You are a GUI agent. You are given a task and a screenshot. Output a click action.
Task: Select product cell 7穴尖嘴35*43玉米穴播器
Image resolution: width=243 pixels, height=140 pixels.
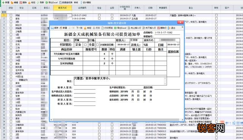pyautogui.click(x=67, y=54)
